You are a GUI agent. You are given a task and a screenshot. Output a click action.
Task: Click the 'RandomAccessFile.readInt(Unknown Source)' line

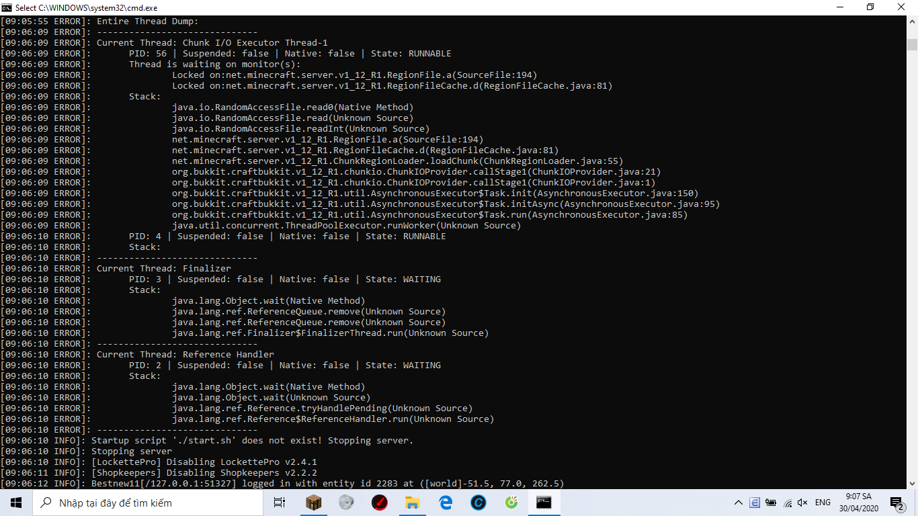point(301,129)
